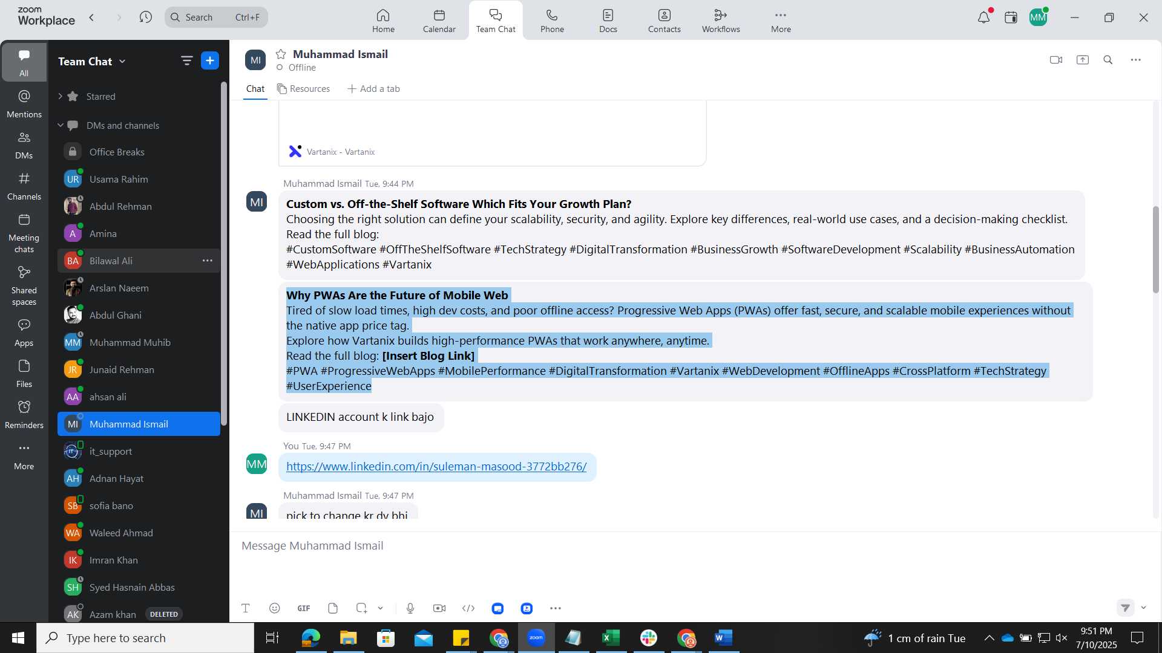The image size is (1162, 653).
Task: Record an audio message
Action: pos(410,608)
